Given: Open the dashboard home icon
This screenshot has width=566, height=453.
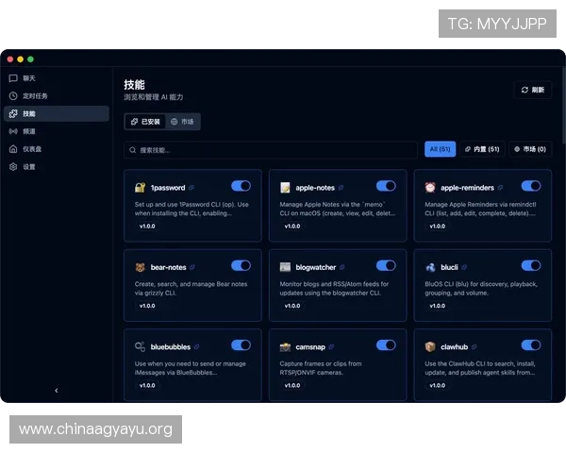Looking at the screenshot, I should (13, 149).
